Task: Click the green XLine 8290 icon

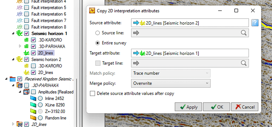Action: pos(33,105)
